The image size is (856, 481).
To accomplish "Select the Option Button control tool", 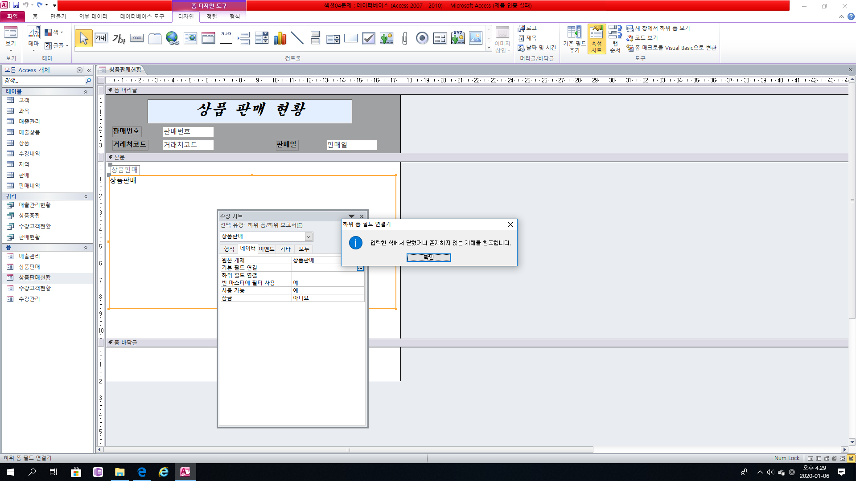I will click(422, 38).
